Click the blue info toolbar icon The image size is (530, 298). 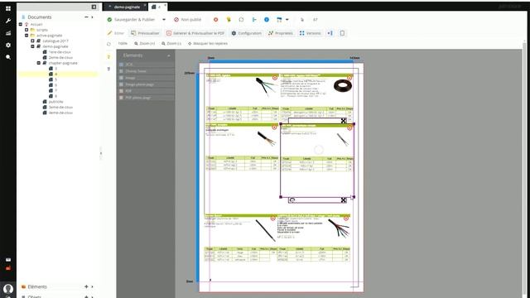point(267,20)
